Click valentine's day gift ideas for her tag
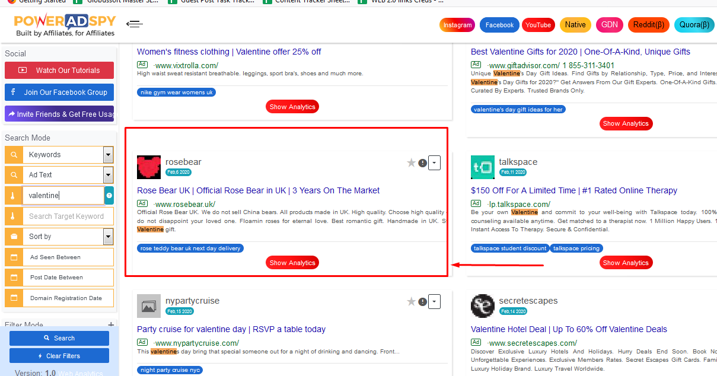Image resolution: width=717 pixels, height=376 pixels. 518,109
